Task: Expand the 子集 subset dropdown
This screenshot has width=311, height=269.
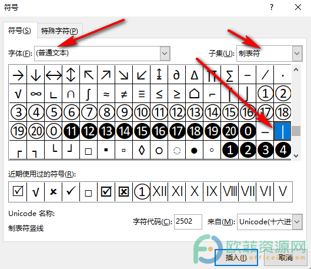Action: pyautogui.click(x=297, y=53)
